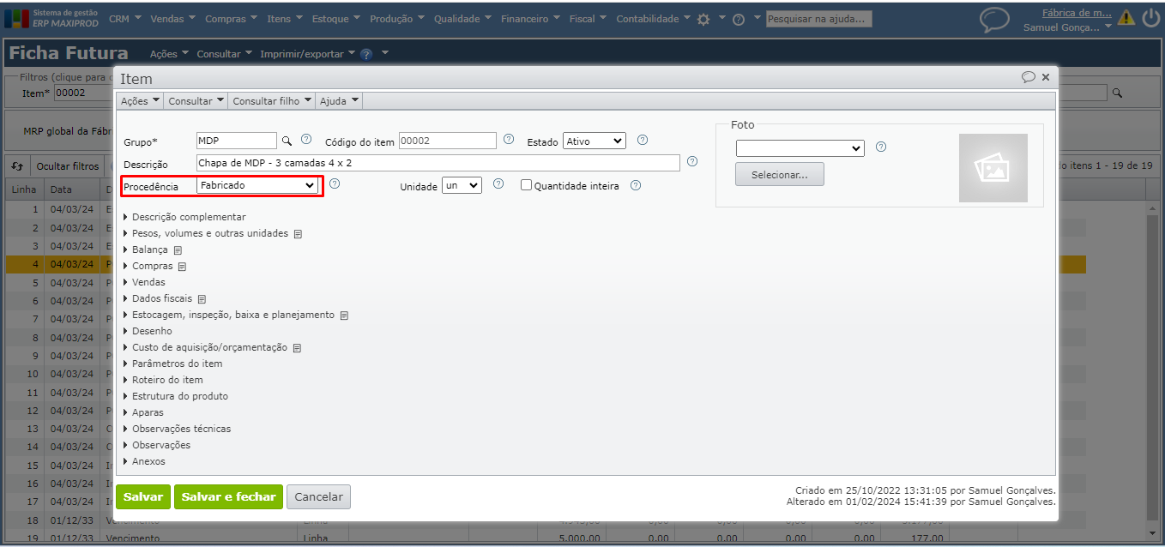Click the blue help icon in Ficha Futura bar
Screen dimensions: 1165x547
[x=366, y=54]
